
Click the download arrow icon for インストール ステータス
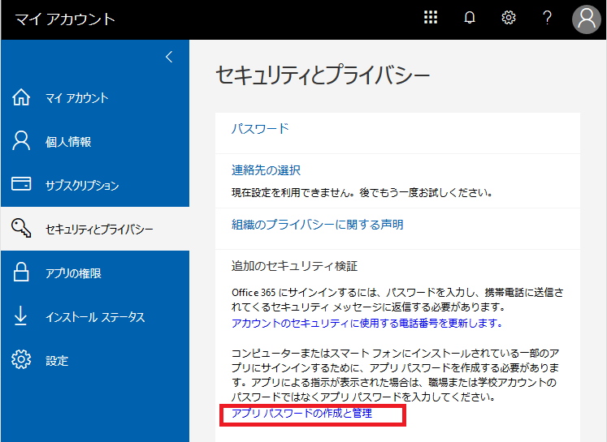[21, 317]
